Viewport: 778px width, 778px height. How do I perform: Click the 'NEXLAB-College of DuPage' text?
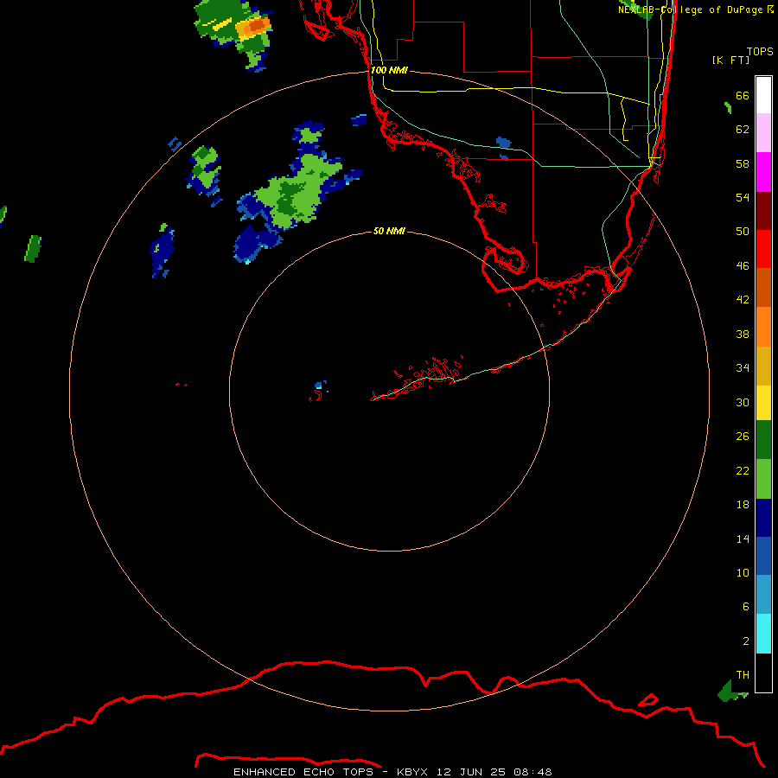pos(692,10)
